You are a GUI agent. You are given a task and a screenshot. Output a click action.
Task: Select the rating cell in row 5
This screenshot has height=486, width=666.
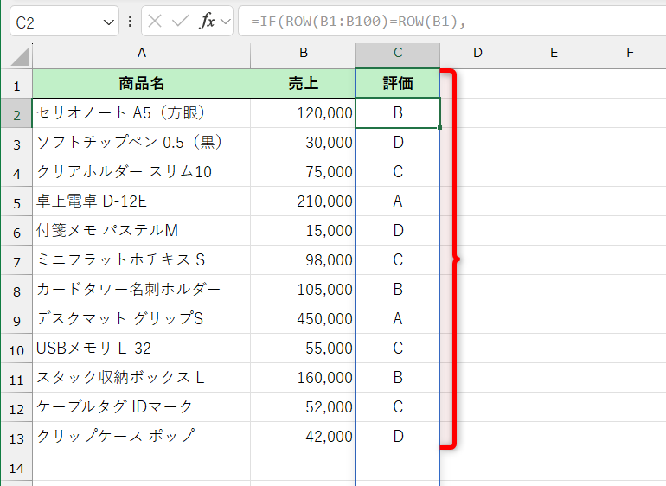pos(398,201)
